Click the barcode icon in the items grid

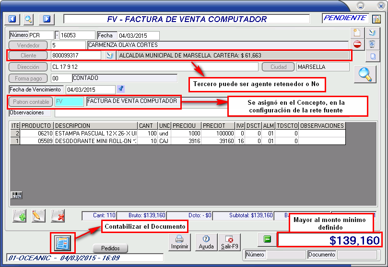tap(16, 195)
